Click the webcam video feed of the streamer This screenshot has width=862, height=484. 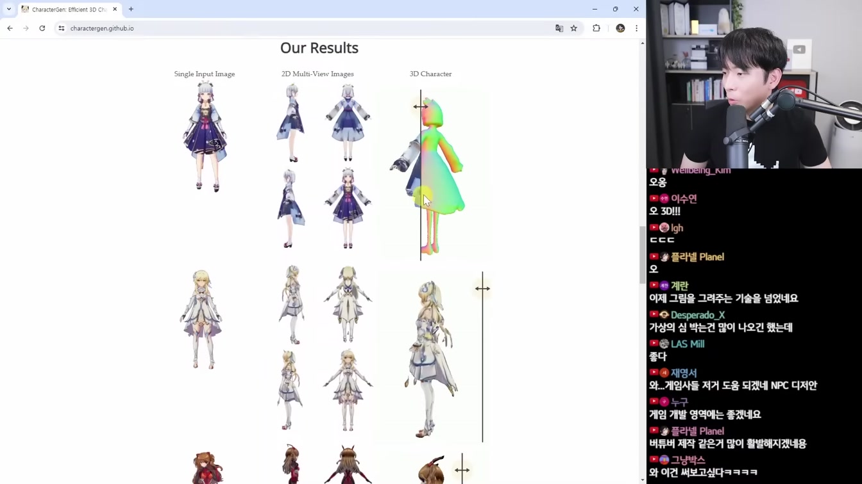tap(754, 84)
